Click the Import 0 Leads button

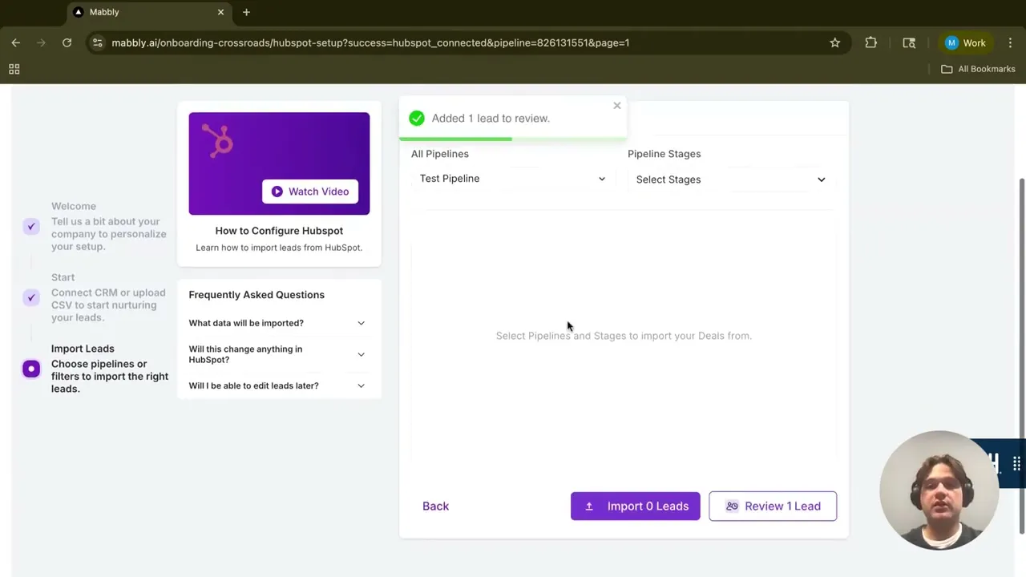point(635,506)
